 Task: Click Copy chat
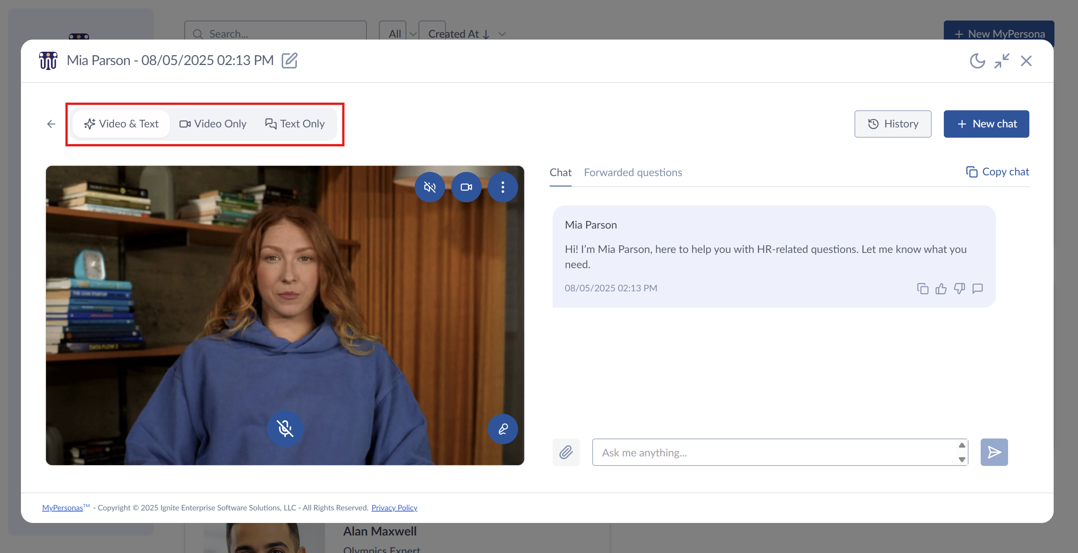point(997,172)
